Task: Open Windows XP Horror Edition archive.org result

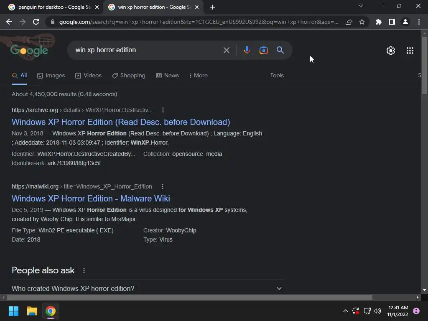Action: 121,122
